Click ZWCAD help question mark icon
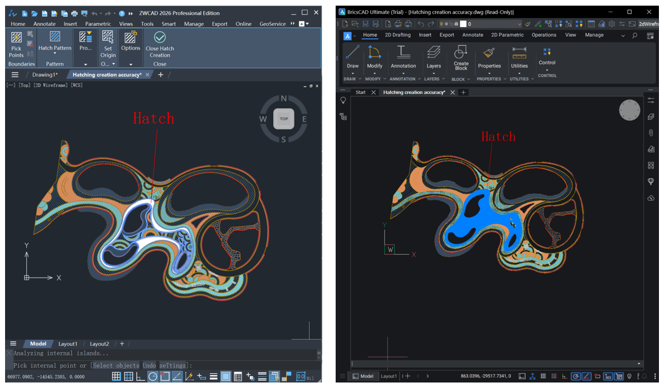The image size is (664, 387). pos(122,14)
